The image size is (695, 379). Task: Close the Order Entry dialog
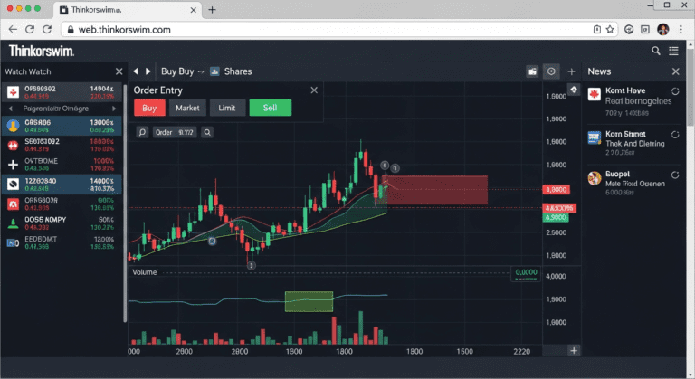pos(314,90)
